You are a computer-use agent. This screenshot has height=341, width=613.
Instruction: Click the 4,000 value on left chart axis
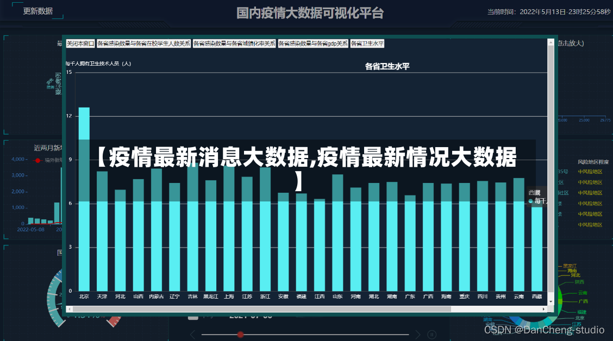18,159
